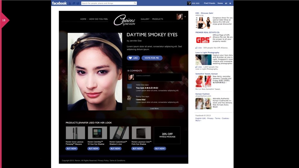299x168 pixels.
Task: Open the large Daytime Smokey Eyes photo
Action: (x=95, y=72)
